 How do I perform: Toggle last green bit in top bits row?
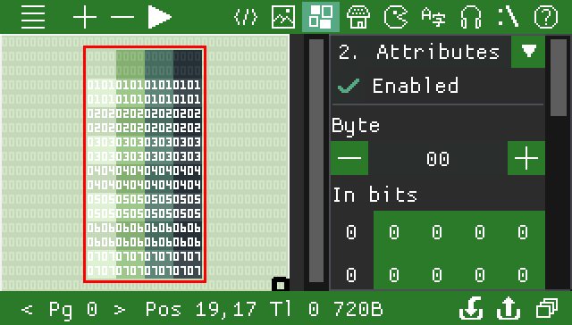point(523,232)
